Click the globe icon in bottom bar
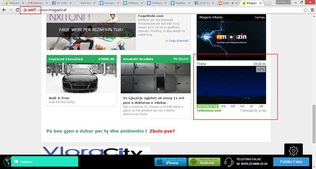316x169 pixels. tap(7, 162)
